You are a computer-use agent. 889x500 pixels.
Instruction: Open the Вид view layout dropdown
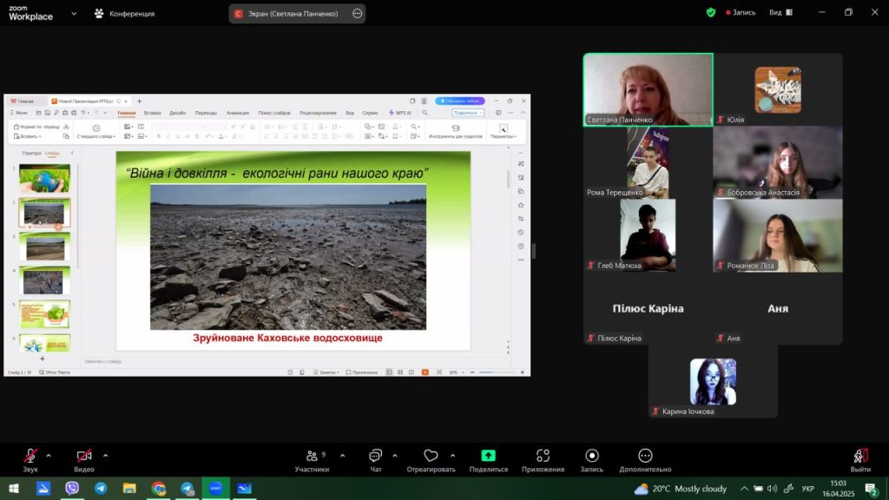coord(780,13)
